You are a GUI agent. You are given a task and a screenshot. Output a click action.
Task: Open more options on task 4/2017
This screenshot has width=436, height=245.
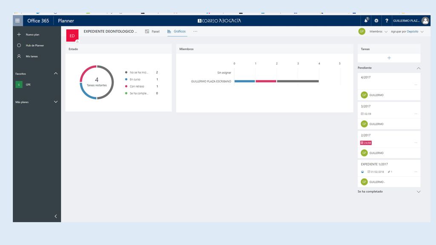coord(416,85)
